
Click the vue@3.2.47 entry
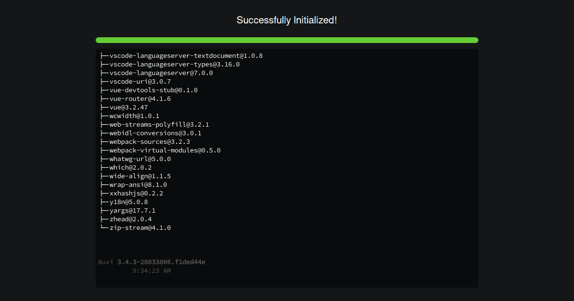(x=124, y=107)
